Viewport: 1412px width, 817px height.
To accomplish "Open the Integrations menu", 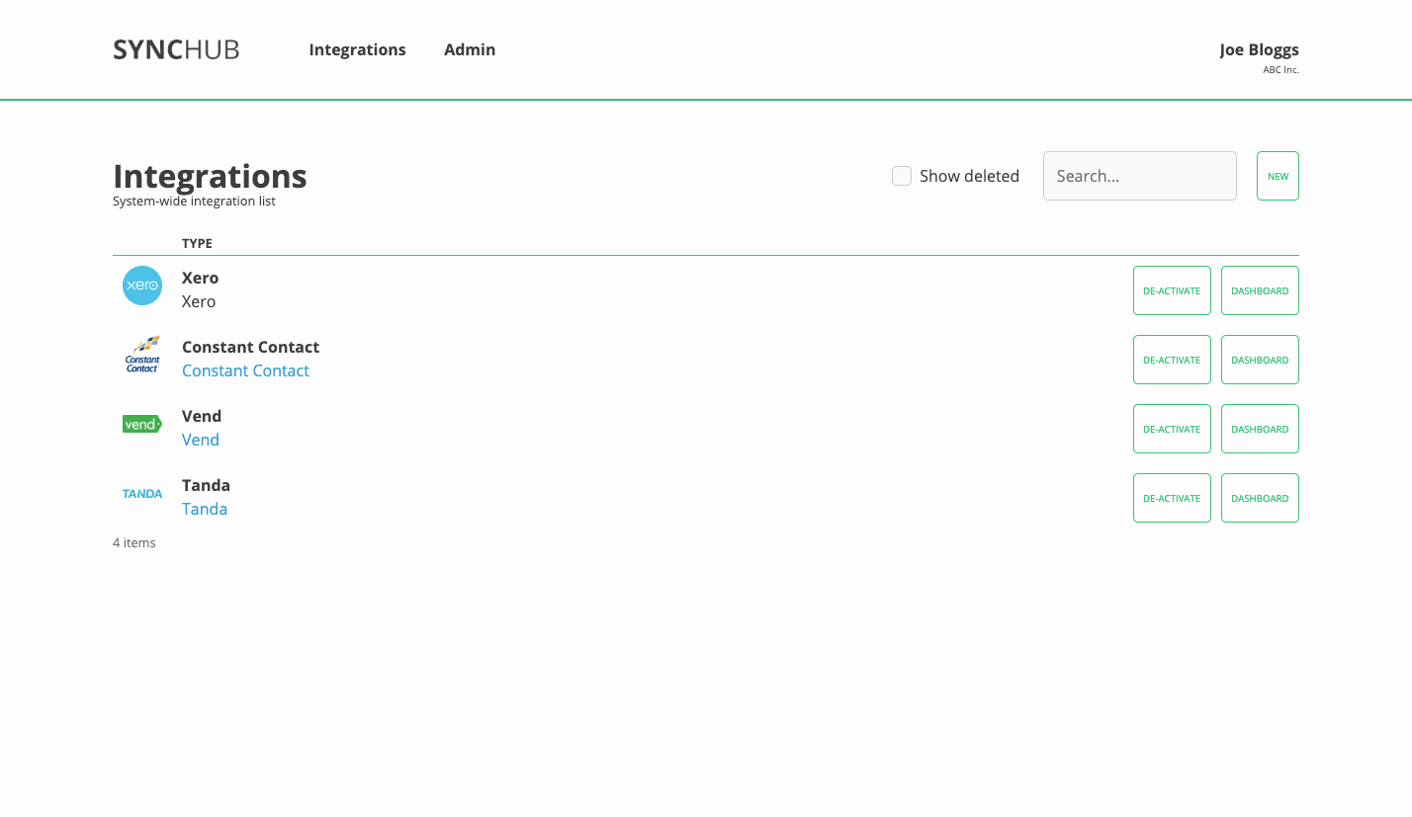I will 357,49.
